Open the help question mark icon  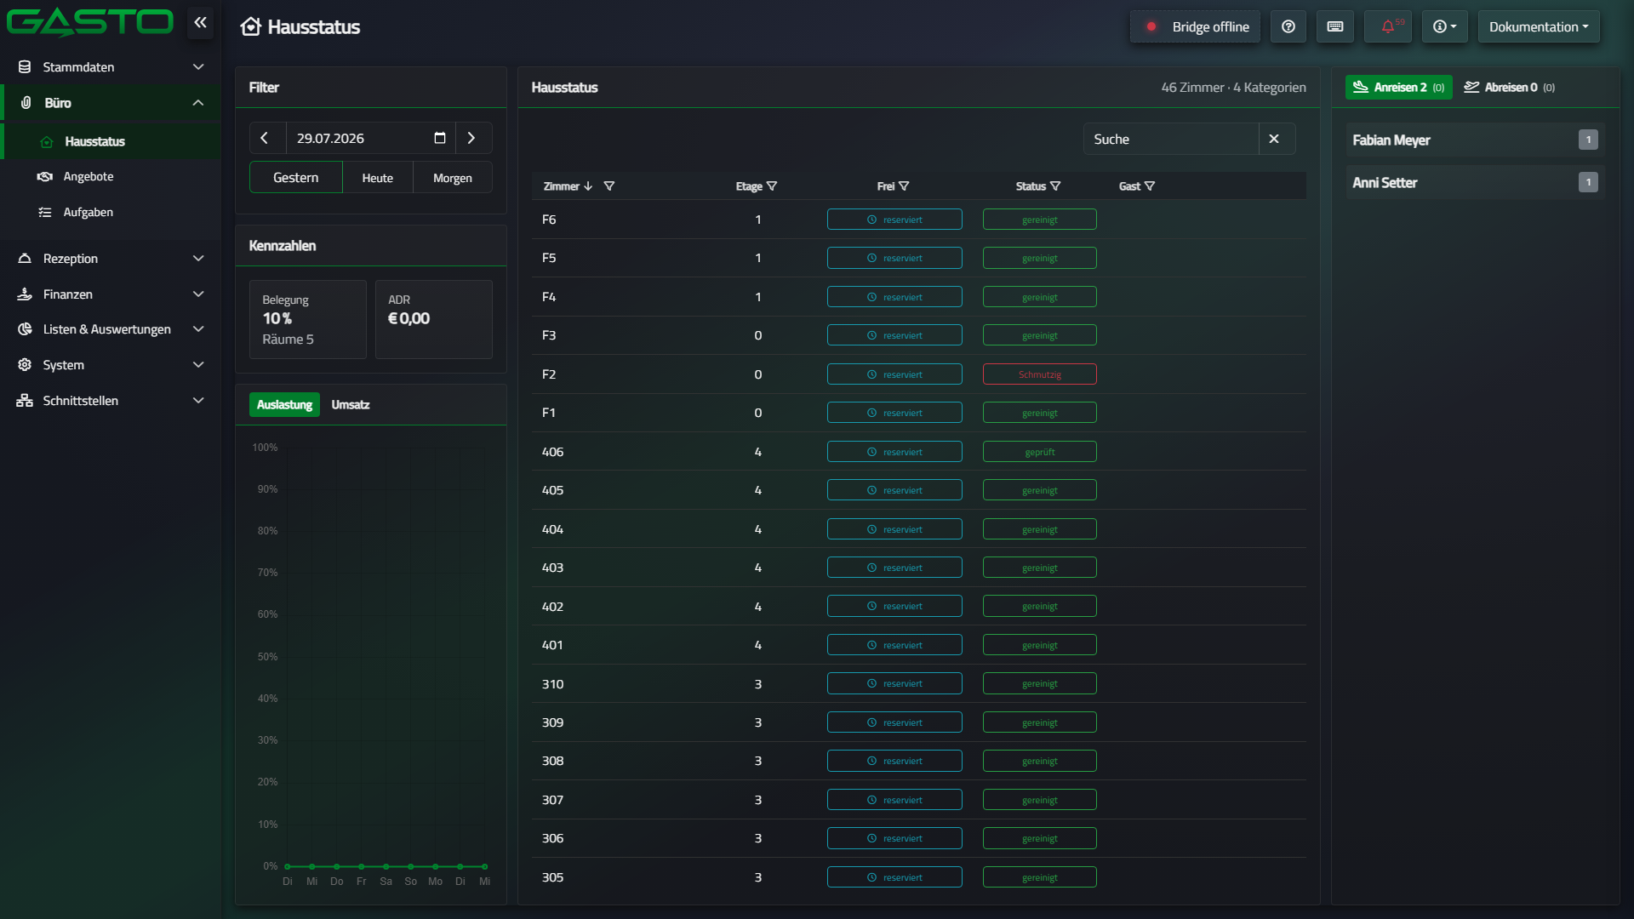tap(1288, 26)
